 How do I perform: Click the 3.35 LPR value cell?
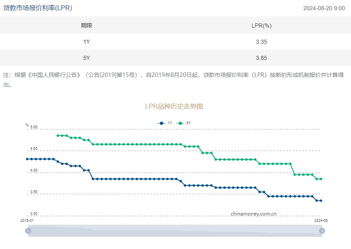point(261,42)
